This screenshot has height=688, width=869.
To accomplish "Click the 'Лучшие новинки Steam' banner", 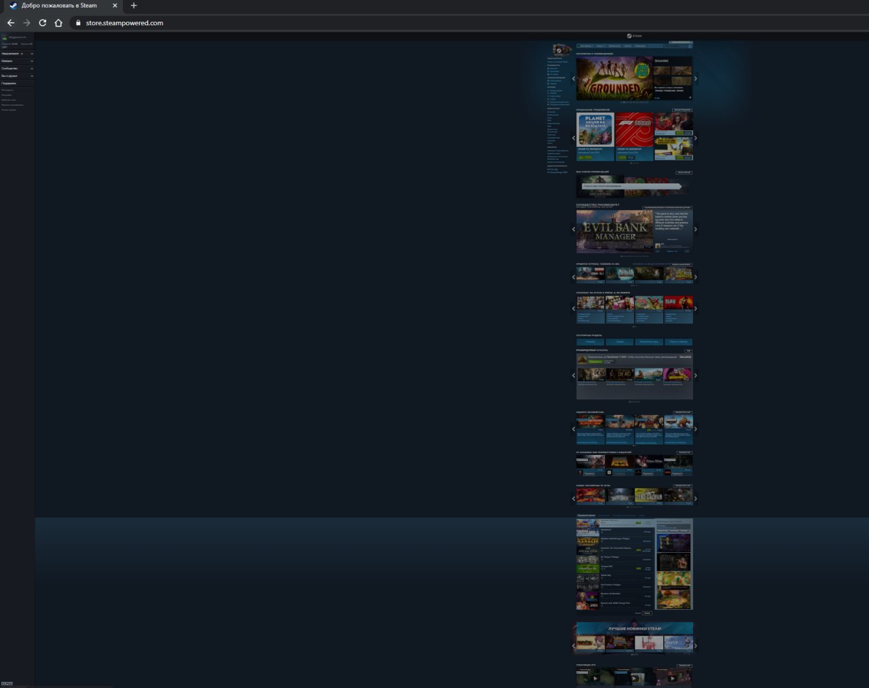I will [635, 628].
